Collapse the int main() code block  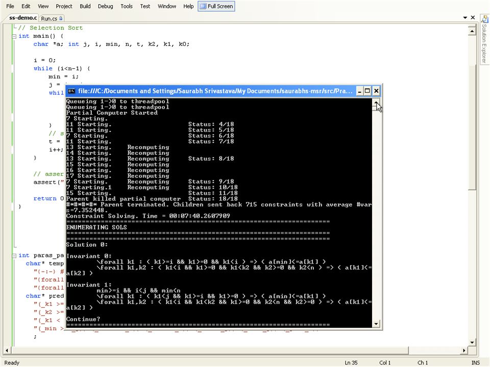click(x=14, y=36)
